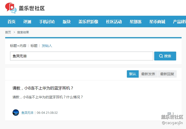Viewport: 186px width, 129px height.
Task: Click the Galaxy community logo icon
Action: 11,8
